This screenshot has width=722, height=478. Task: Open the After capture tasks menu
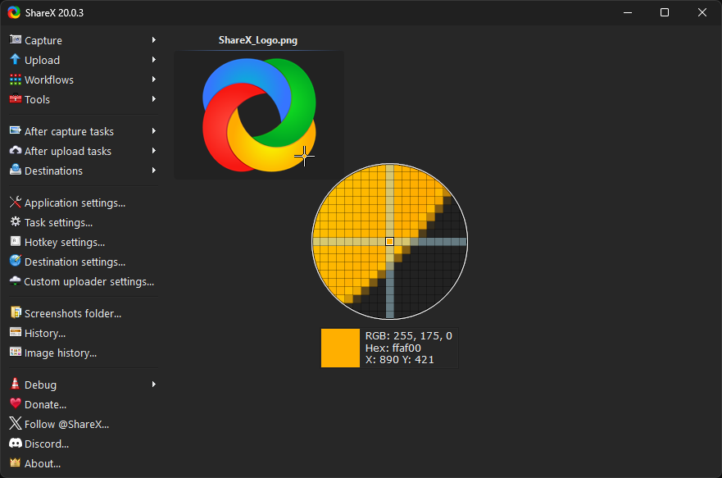tap(83, 131)
